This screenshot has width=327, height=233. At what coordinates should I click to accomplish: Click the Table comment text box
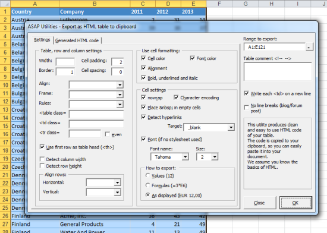point(278,71)
